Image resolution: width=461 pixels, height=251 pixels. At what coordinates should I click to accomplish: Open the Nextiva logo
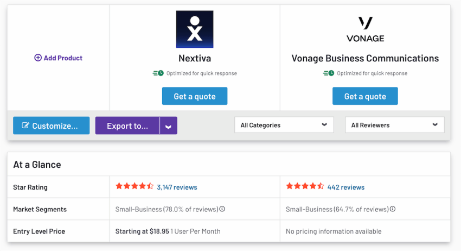coord(195,29)
